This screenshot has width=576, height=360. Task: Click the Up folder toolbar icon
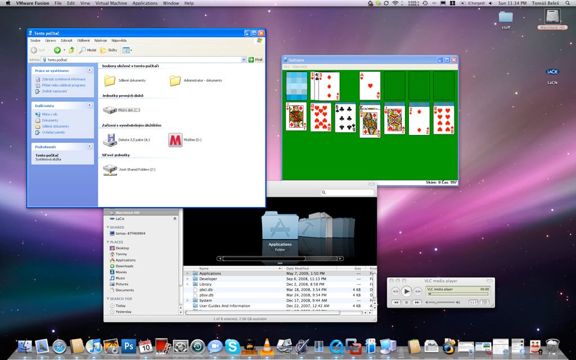point(71,50)
